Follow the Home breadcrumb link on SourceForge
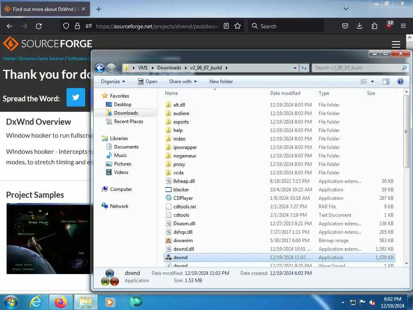 click(x=9, y=59)
